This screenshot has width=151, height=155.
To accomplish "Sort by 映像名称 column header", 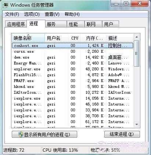I will [x=28, y=38].
